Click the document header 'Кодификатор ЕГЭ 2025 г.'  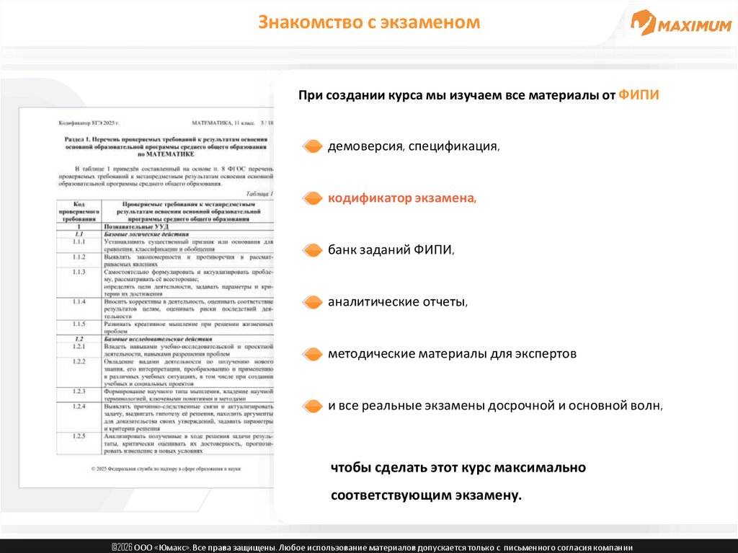pyautogui.click(x=89, y=123)
